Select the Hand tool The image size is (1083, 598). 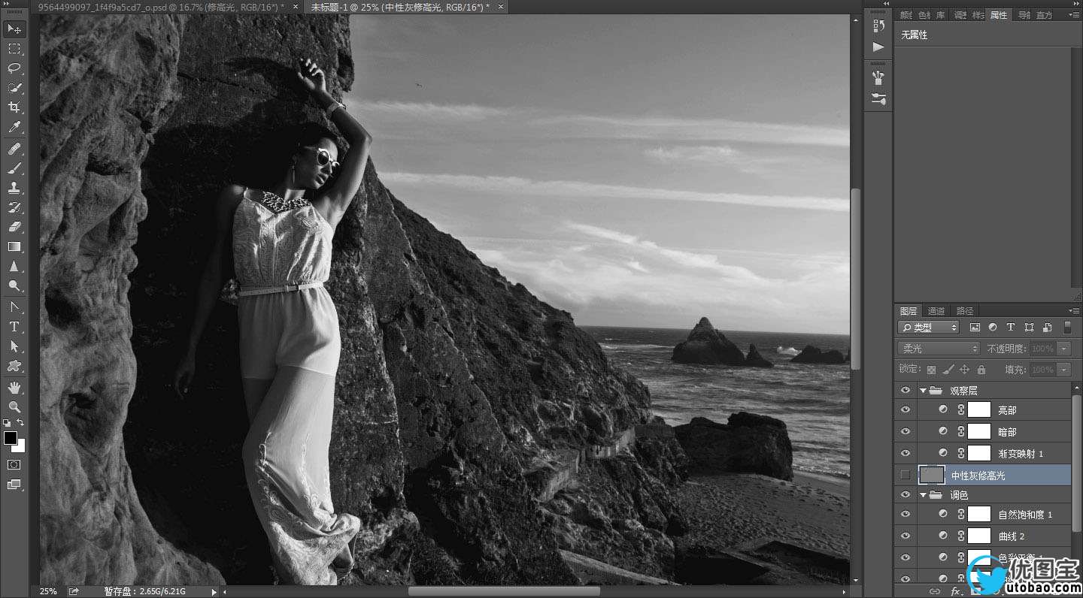point(14,388)
